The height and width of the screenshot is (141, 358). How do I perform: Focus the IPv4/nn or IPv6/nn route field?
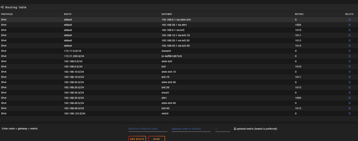(148, 129)
